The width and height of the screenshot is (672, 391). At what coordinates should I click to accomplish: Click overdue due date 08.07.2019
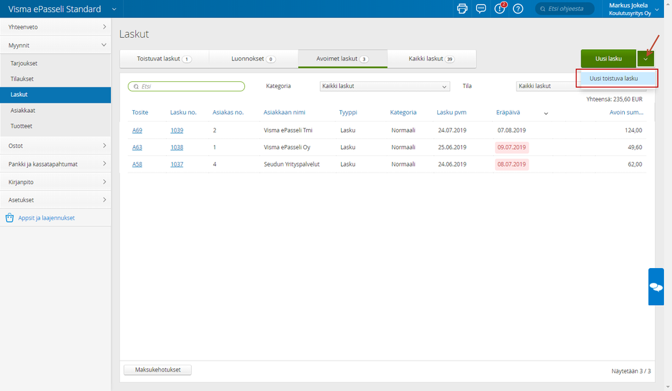click(512, 164)
